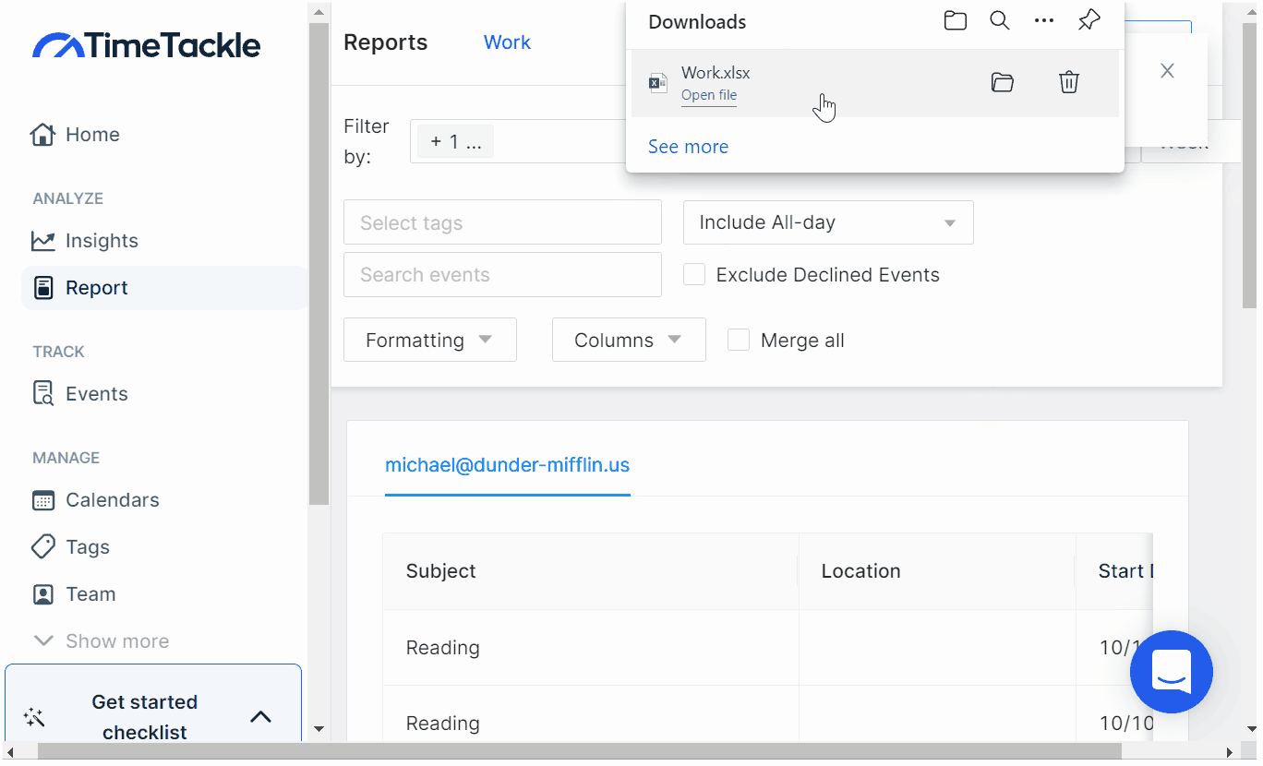The width and height of the screenshot is (1263, 766).
Task: Delete Work.xlsx from downloads list
Action: (1069, 82)
